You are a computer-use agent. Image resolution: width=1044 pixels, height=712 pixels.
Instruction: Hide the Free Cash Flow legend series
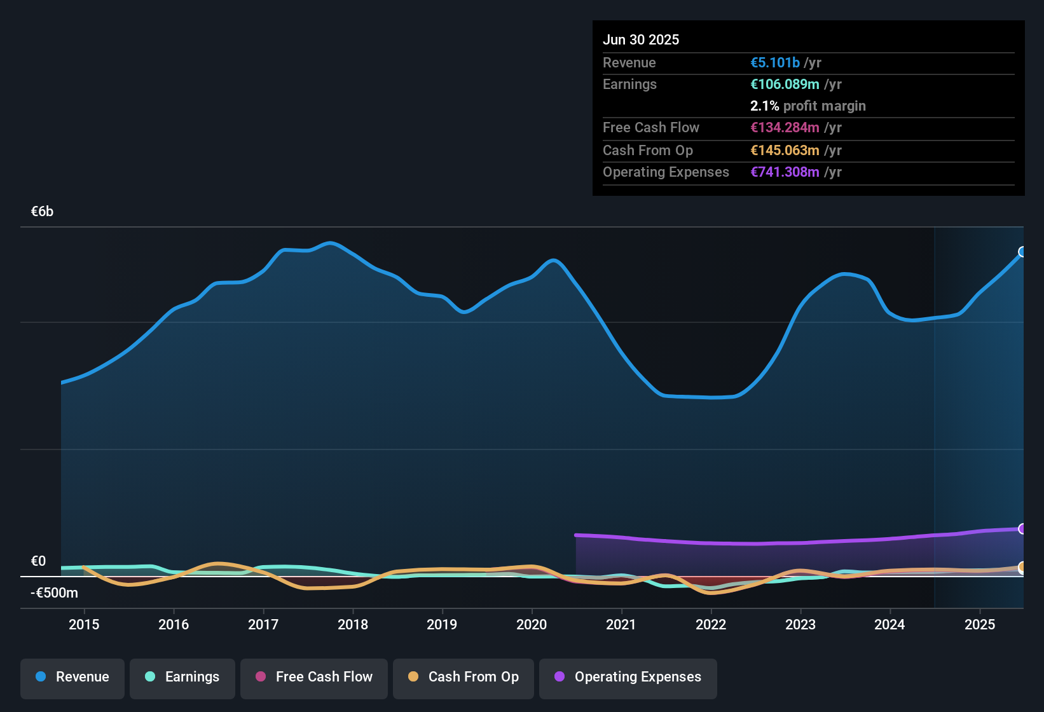(x=314, y=677)
